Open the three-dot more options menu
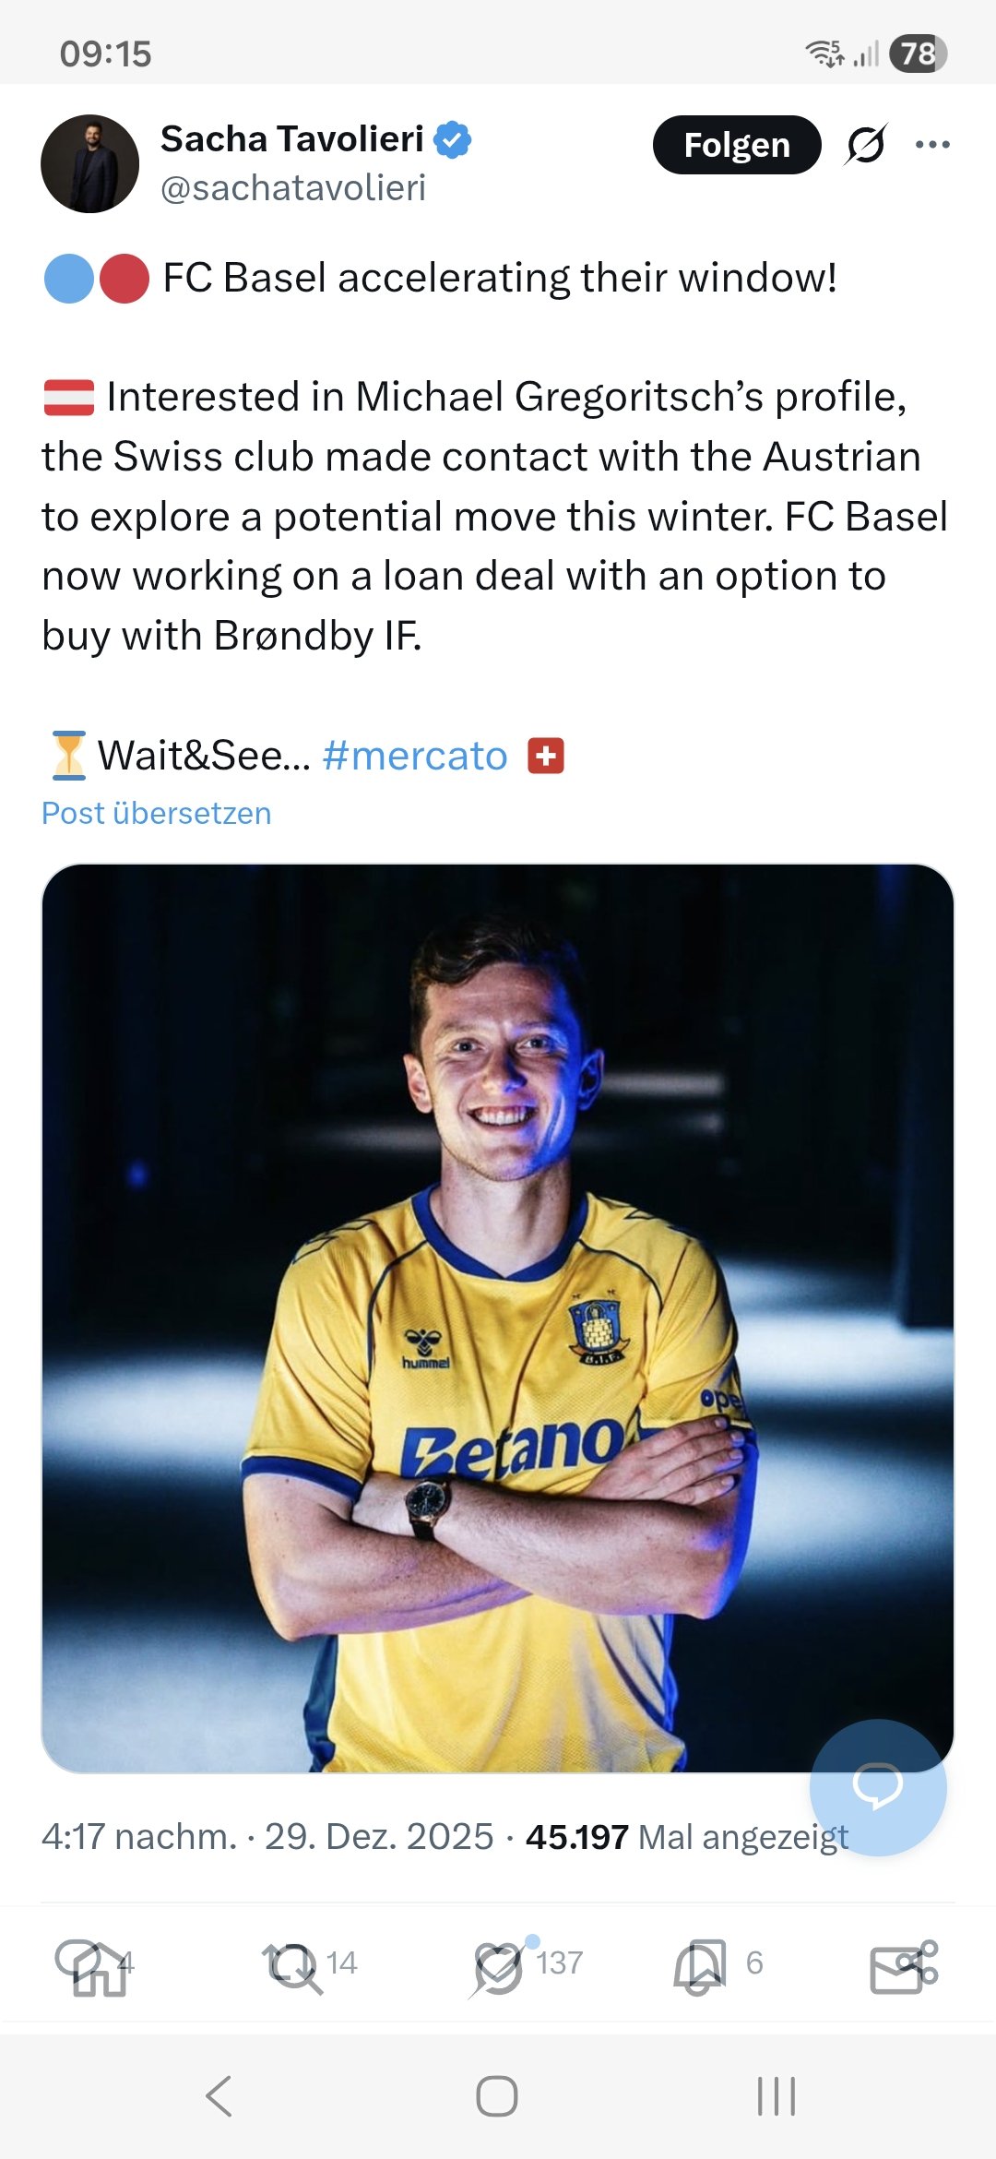 click(x=932, y=145)
